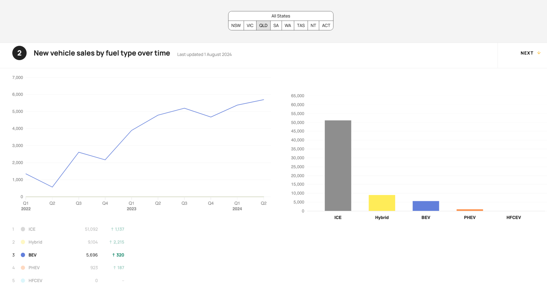
Task: Select the All States filter
Action: point(281,16)
